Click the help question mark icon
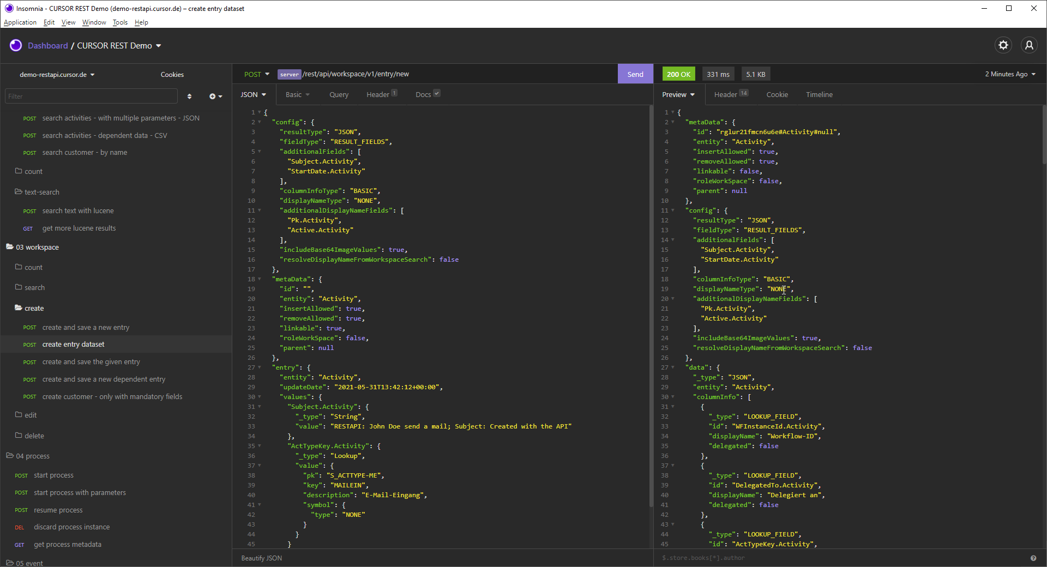This screenshot has height=567, width=1047. point(1033,558)
